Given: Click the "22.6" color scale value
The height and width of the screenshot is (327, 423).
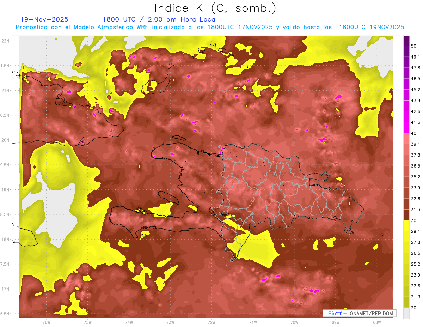Looking at the screenshot, I should pos(416,286).
